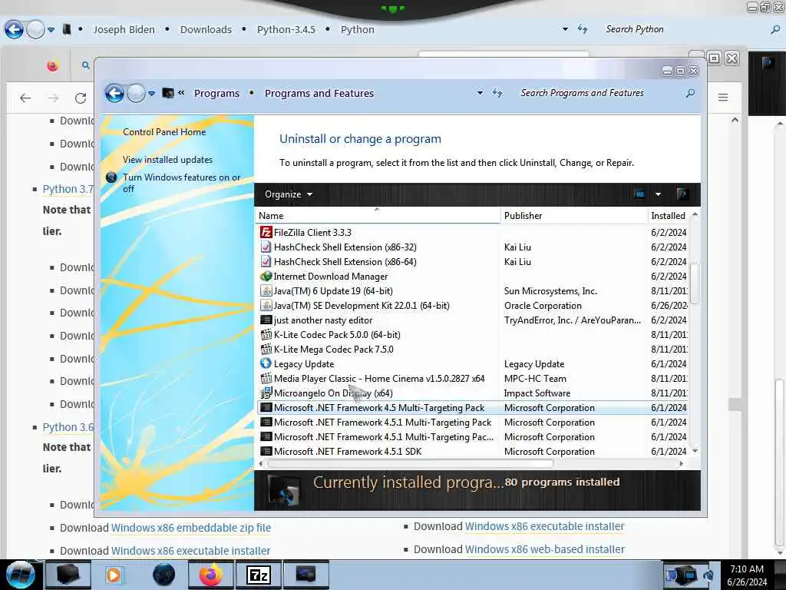Expand the view options dropdown arrow
This screenshot has height=590, width=786.
point(658,194)
